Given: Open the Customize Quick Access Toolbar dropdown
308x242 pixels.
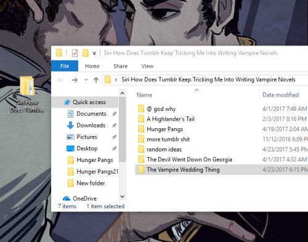Looking at the screenshot, I should tap(94, 54).
